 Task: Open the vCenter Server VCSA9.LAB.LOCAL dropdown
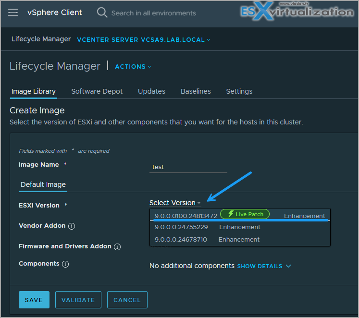click(144, 40)
